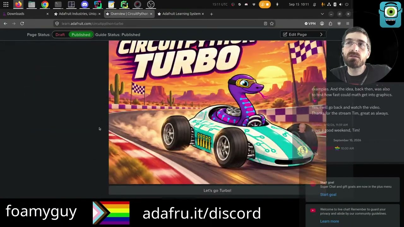Close the Adafruit Industries tab
404x227 pixels.
tap(99, 14)
